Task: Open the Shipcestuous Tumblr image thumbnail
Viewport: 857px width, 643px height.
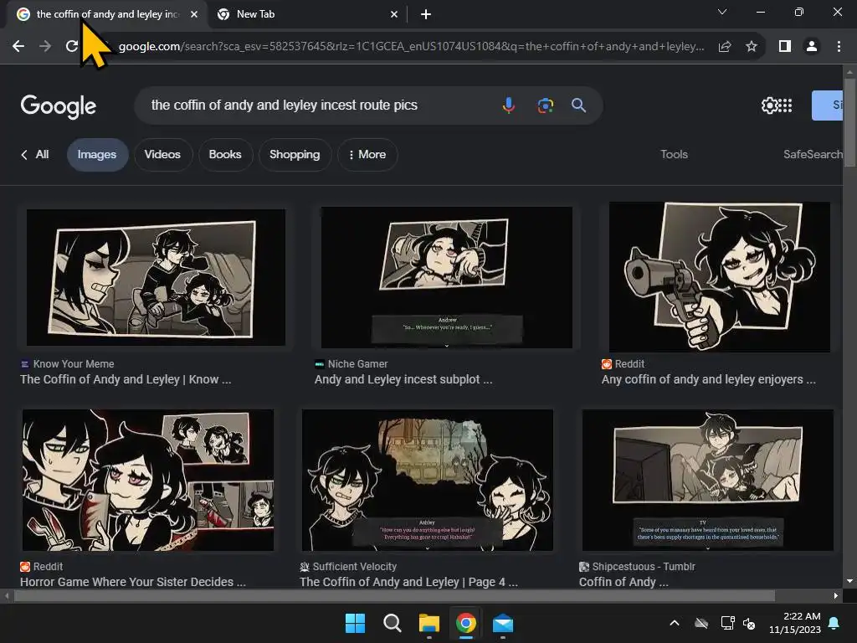Action: click(x=708, y=480)
